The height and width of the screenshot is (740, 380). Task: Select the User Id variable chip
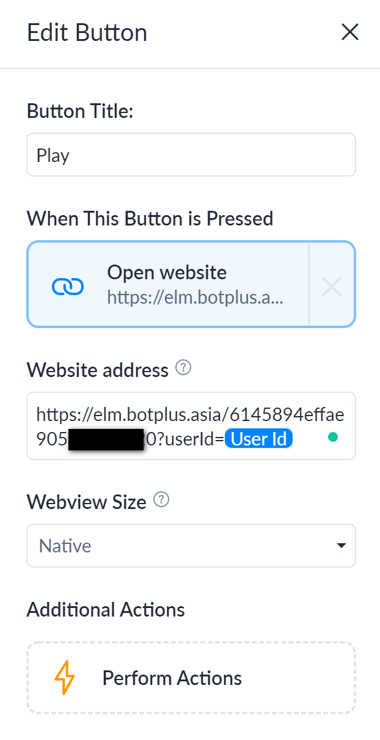click(259, 439)
